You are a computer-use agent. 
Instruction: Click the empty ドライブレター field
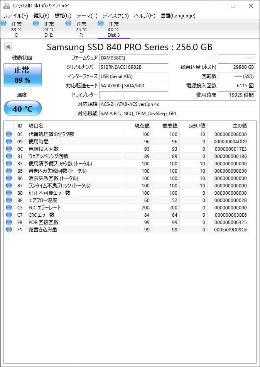[134, 95]
